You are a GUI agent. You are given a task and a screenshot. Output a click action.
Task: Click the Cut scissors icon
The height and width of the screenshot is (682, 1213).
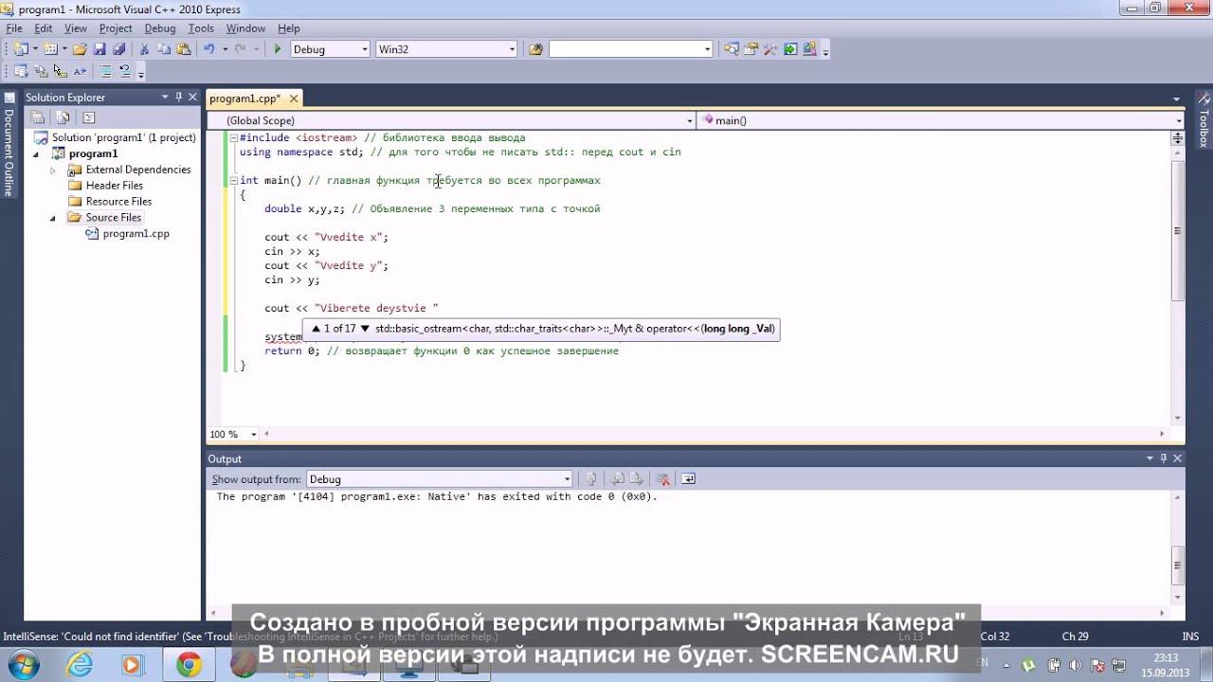click(x=144, y=49)
